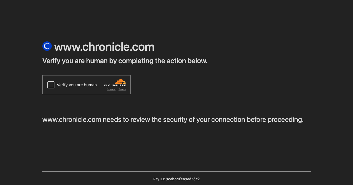Open the Cloudflare Terms link
The height and width of the screenshot is (185, 353).
pos(122,89)
